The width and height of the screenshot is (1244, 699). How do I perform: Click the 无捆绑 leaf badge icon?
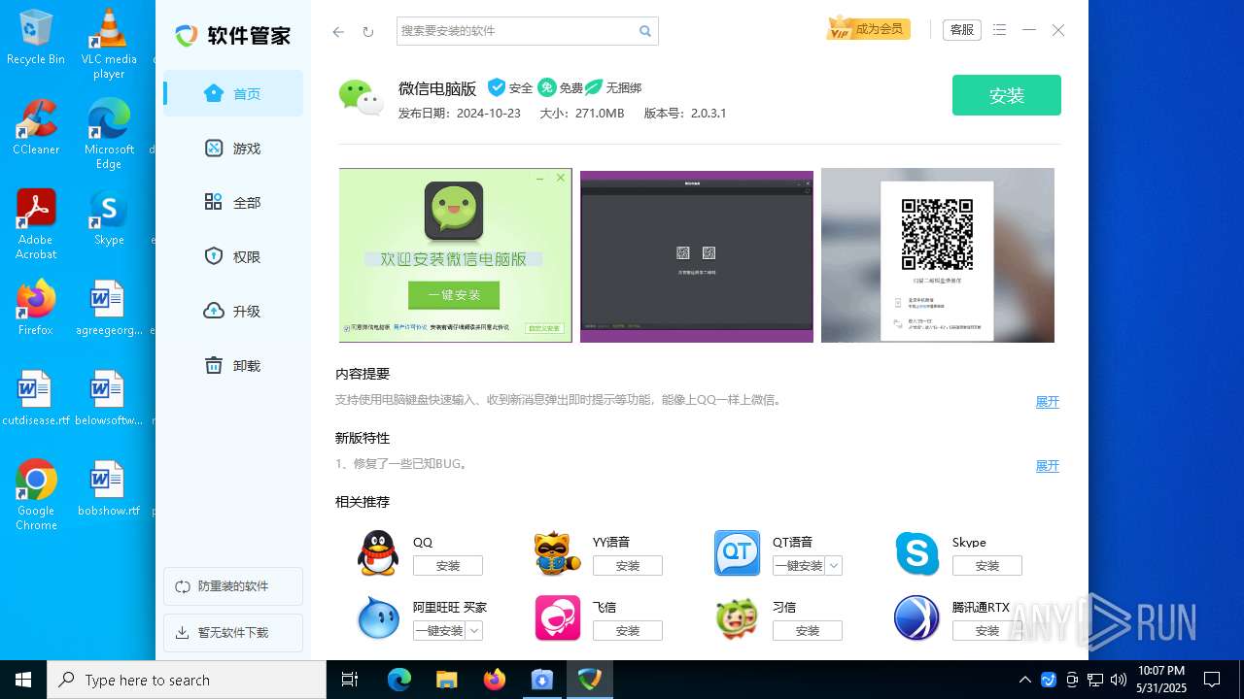pos(594,87)
